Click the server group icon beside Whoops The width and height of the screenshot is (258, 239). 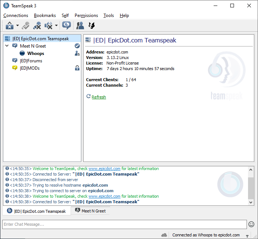(77, 53)
